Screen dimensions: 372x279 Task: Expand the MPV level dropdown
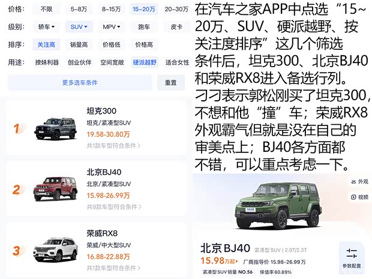pos(111,27)
